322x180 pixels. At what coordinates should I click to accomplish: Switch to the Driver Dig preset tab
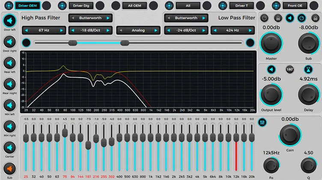(81, 6)
